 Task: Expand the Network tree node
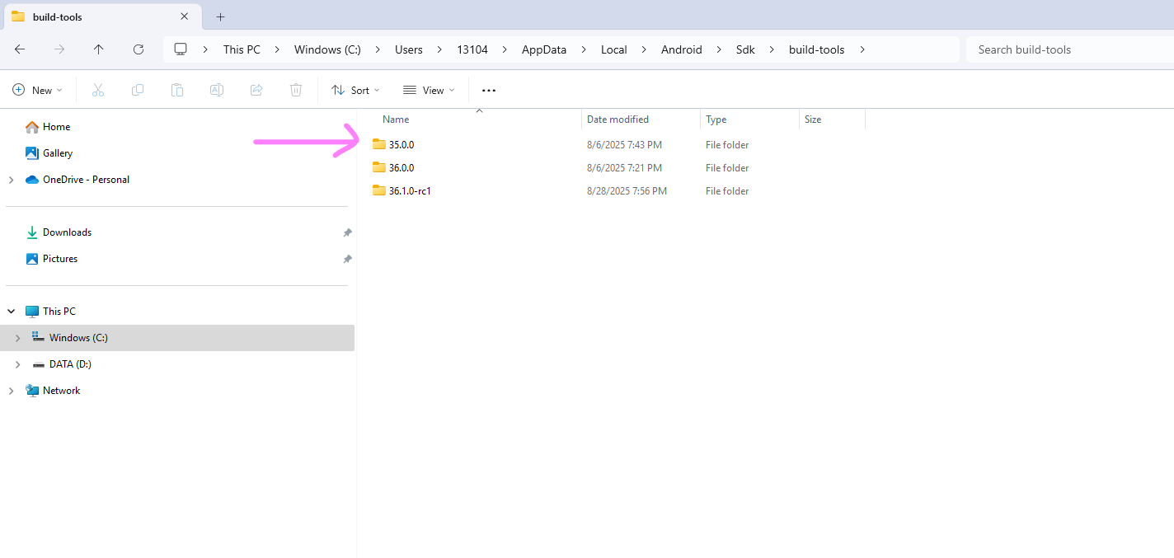tap(11, 391)
